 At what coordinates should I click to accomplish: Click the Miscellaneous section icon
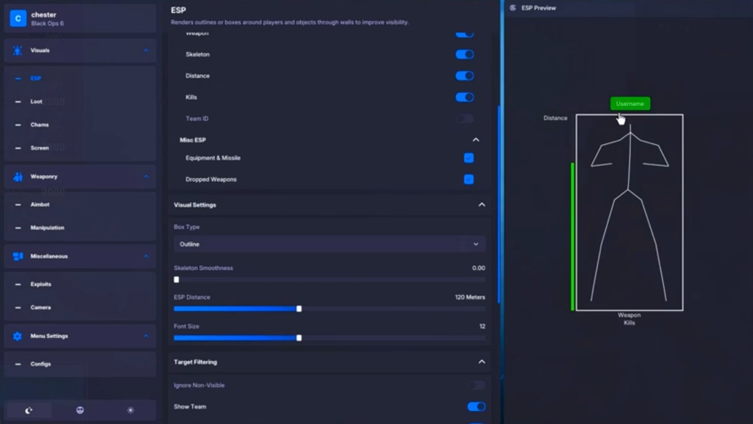coord(18,256)
